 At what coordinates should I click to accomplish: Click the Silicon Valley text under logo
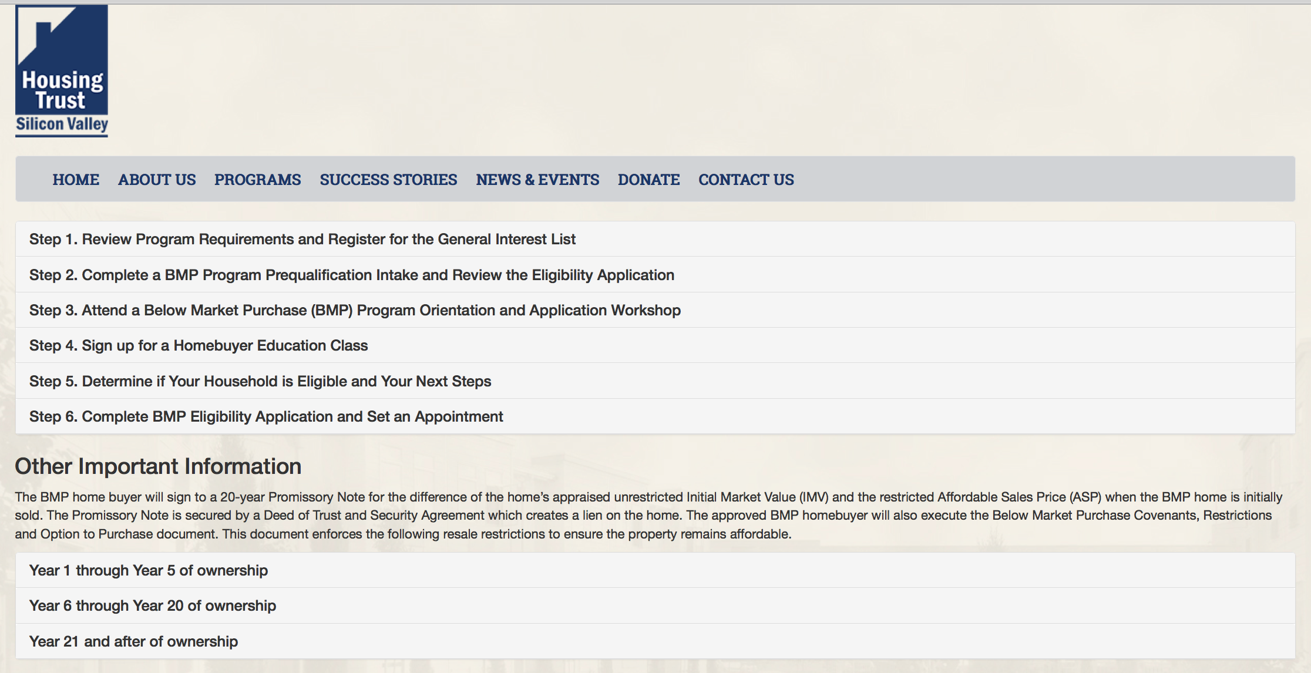pyautogui.click(x=62, y=124)
